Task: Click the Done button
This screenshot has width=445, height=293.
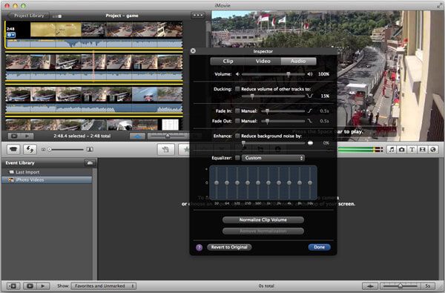Action: pos(319,247)
